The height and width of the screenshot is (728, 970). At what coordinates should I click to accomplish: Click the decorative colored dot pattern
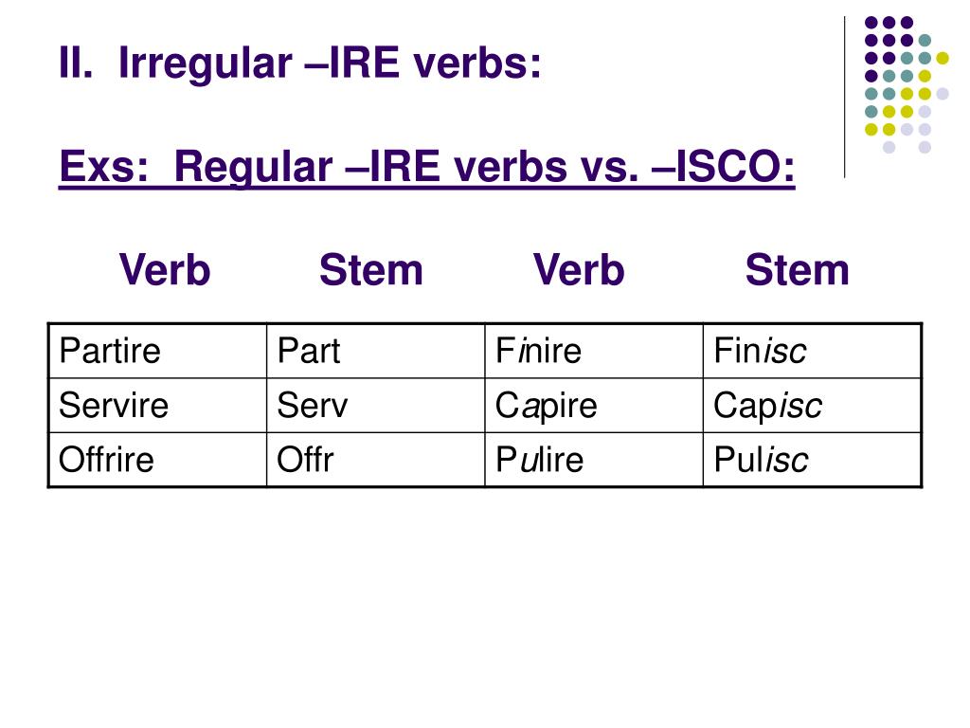click(x=907, y=84)
